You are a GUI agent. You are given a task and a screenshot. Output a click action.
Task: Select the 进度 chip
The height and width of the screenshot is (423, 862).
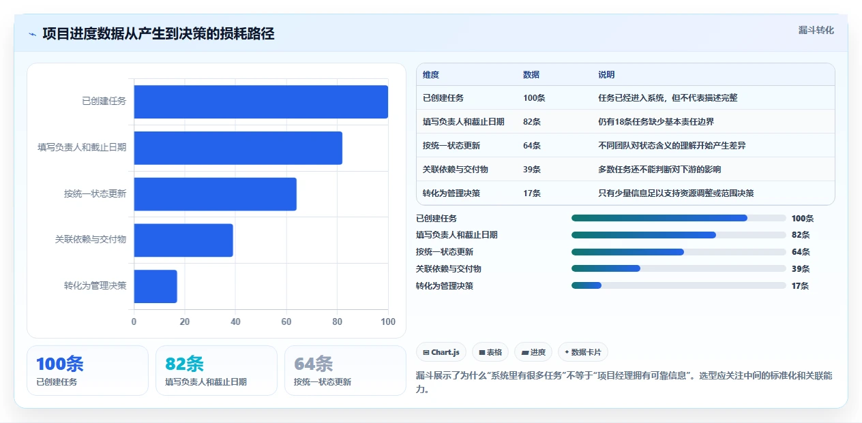[x=533, y=352]
